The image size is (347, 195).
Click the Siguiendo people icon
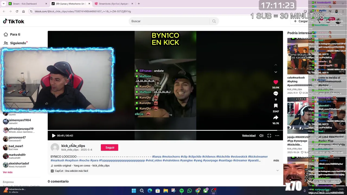(6, 43)
